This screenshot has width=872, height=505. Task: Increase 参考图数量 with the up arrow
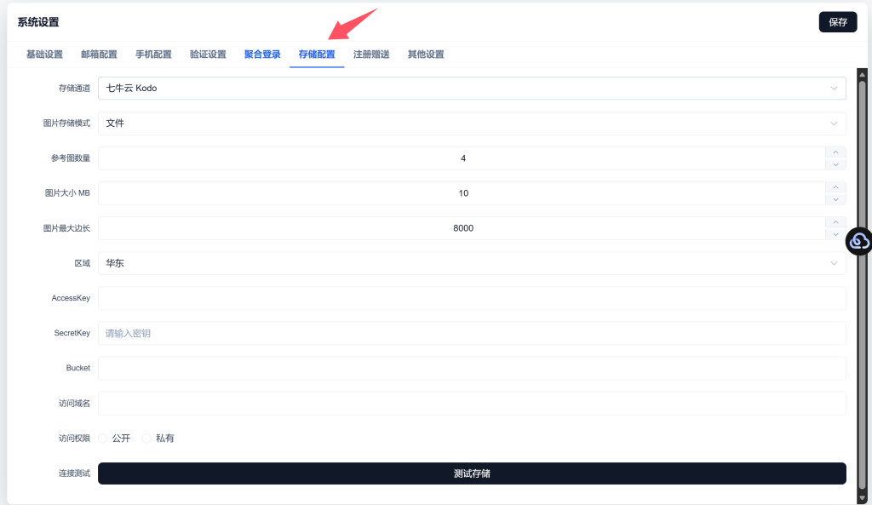point(835,152)
